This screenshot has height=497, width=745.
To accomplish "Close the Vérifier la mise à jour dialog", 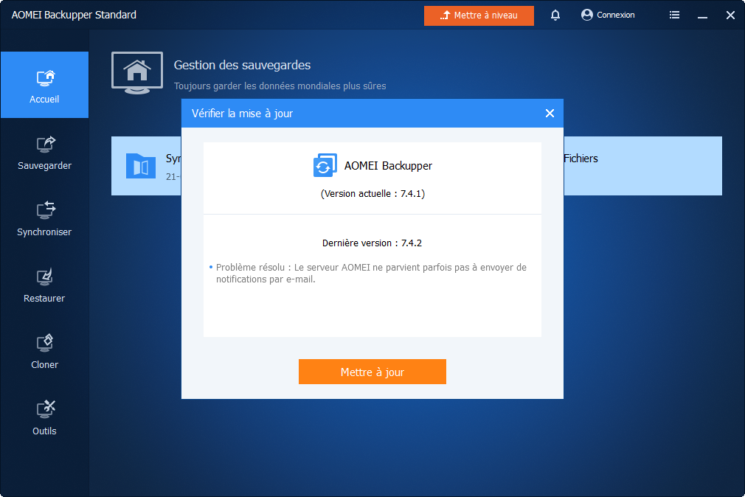I will point(550,113).
